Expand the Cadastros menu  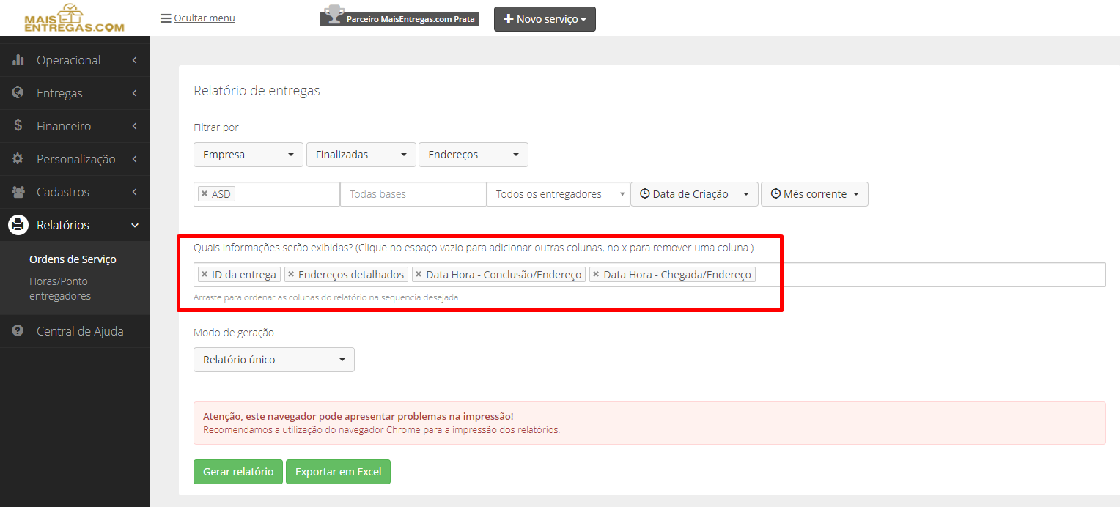pos(75,192)
